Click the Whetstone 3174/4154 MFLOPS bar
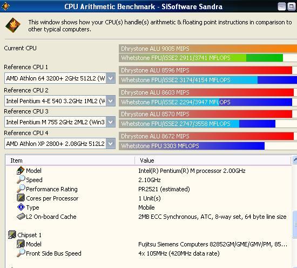This screenshot has width=297, height=268. pos(208,80)
